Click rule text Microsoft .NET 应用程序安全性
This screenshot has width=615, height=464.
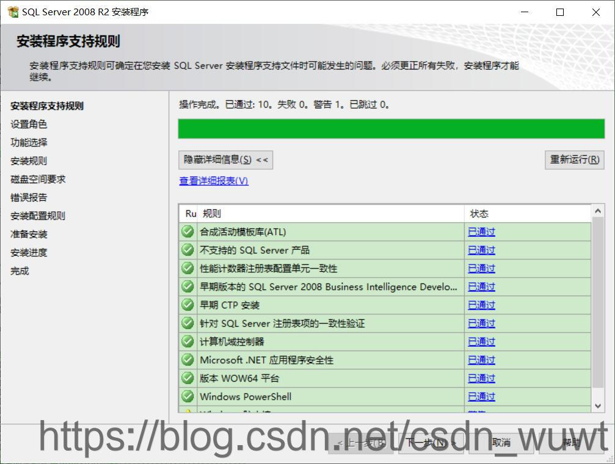point(267,360)
